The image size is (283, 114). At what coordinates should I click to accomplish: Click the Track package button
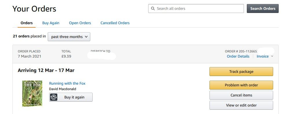pos(241,72)
